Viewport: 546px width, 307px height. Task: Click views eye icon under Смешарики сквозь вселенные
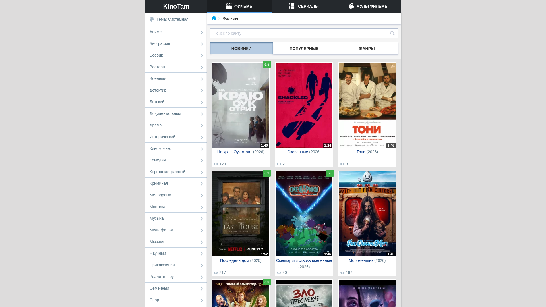click(x=279, y=273)
